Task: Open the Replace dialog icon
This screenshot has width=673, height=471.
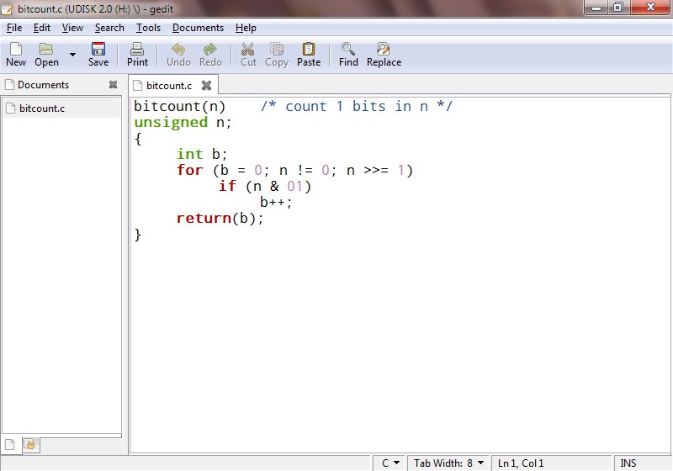Action: point(384,55)
